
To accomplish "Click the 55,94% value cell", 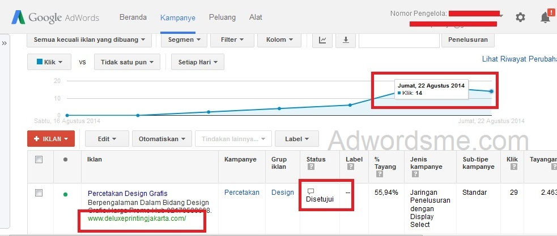I will click(x=386, y=193).
